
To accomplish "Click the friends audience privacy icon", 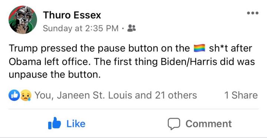I will tap(132, 28).
